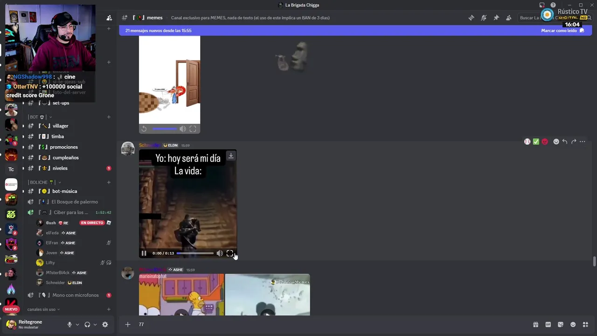Click the NUEVO unread indicator
The image size is (597, 336).
11,309
